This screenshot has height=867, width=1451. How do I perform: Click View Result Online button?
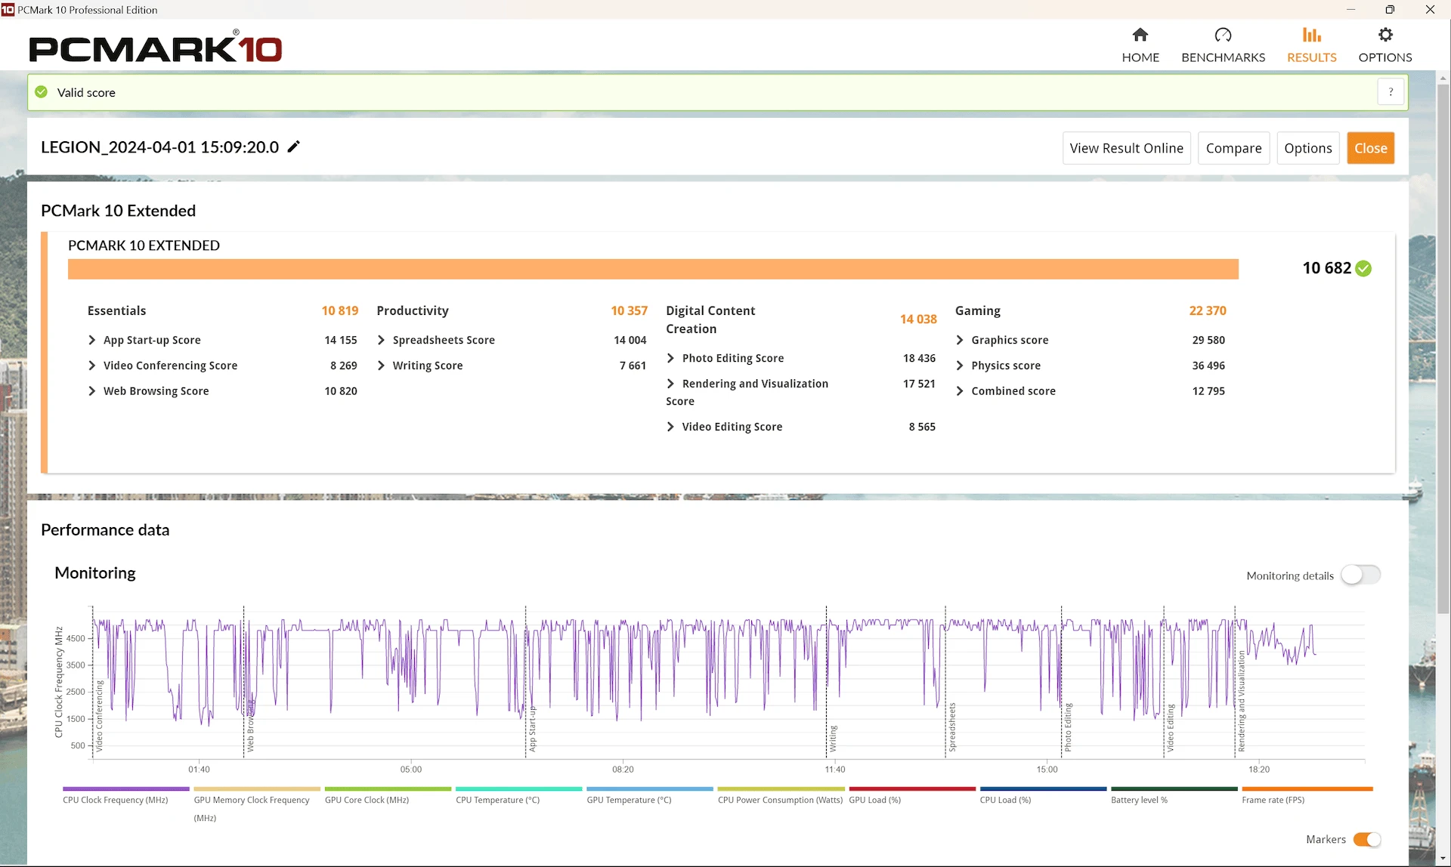[1126, 148]
